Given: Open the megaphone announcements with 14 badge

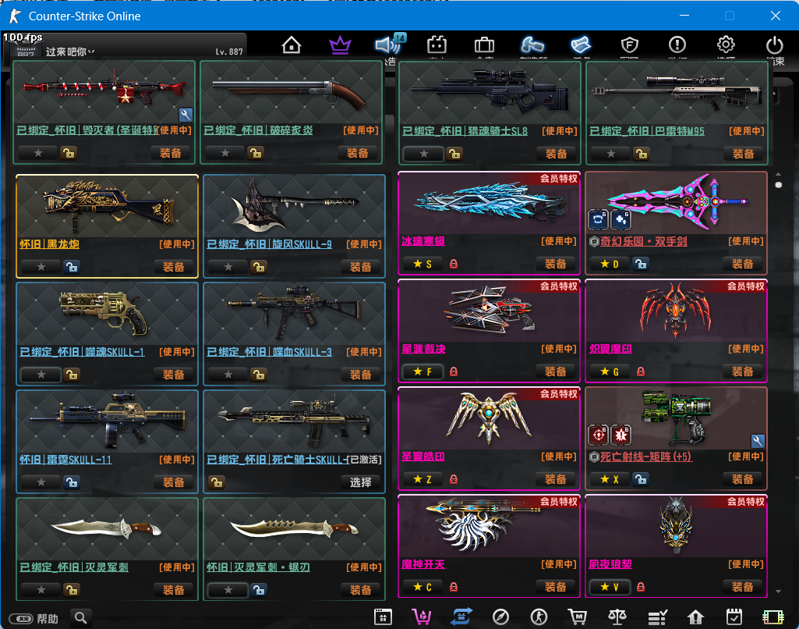Looking at the screenshot, I should pyautogui.click(x=389, y=44).
